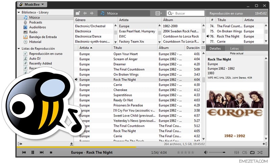Viewport: 270px width, 165px height.
Task: Open Podcasts in the sidebar
Action: (35, 22)
